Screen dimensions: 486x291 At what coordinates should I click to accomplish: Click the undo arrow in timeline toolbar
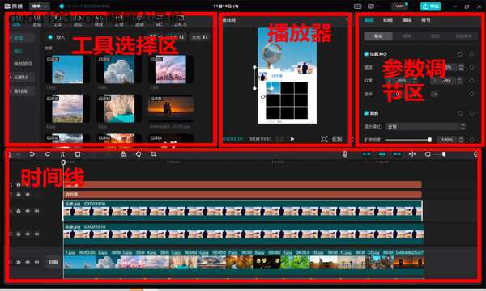coord(32,154)
